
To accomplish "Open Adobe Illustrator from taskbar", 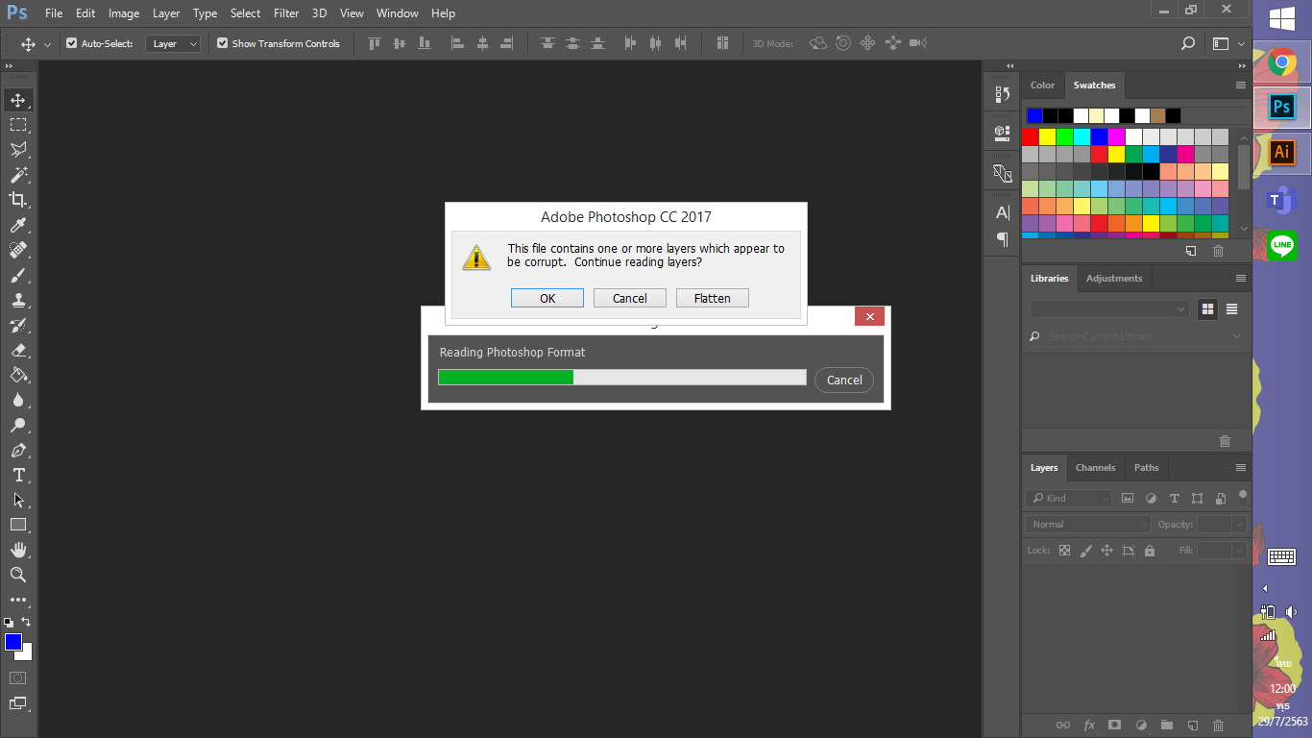I will (1281, 152).
